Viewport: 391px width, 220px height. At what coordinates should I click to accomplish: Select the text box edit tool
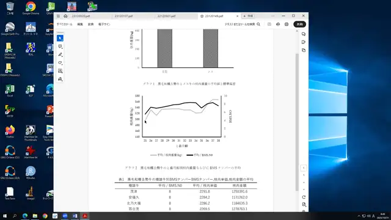click(x=60, y=71)
